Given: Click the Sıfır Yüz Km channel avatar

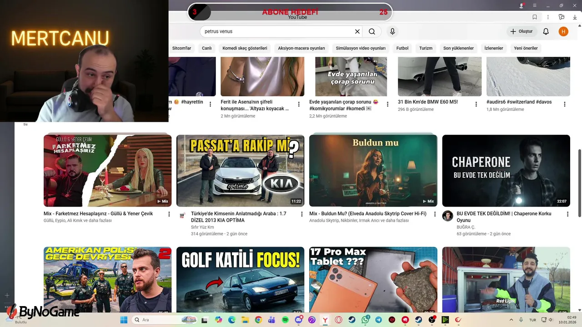Looking at the screenshot, I should [182, 216].
